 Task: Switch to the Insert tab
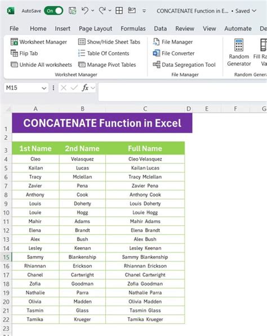(x=63, y=29)
